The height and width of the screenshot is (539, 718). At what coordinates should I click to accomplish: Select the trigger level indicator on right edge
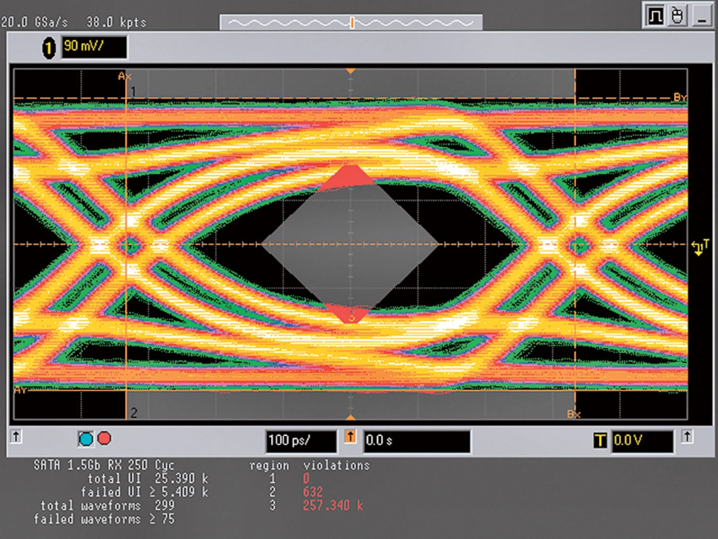699,247
